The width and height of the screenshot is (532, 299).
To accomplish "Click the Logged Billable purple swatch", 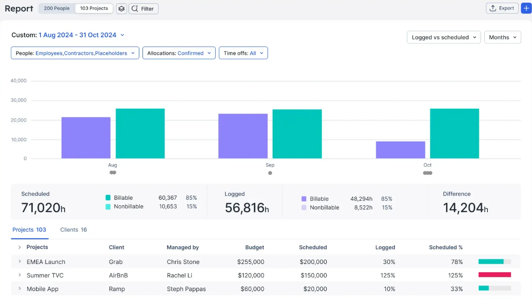I will [304, 198].
